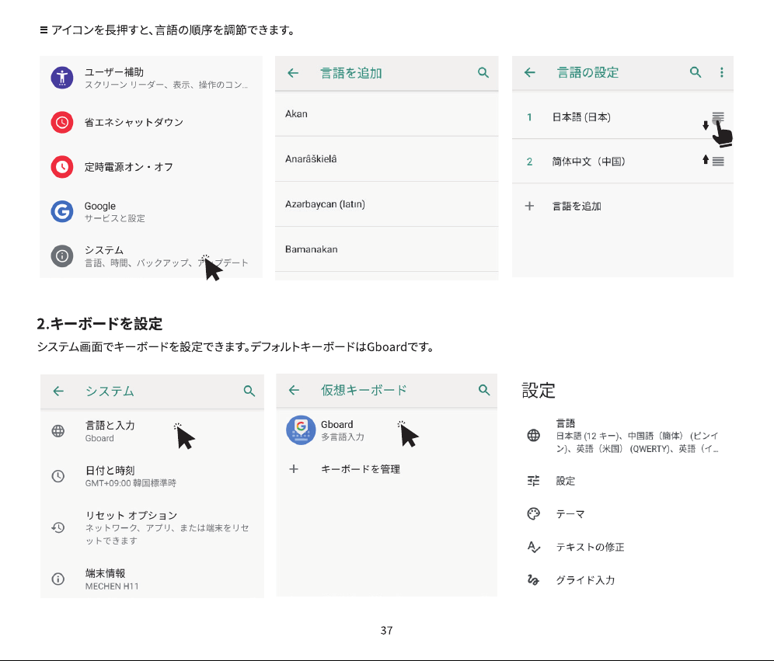This screenshot has height=661, width=774.
Task: Open 省エネシャットダウン entry
Action: (x=151, y=122)
